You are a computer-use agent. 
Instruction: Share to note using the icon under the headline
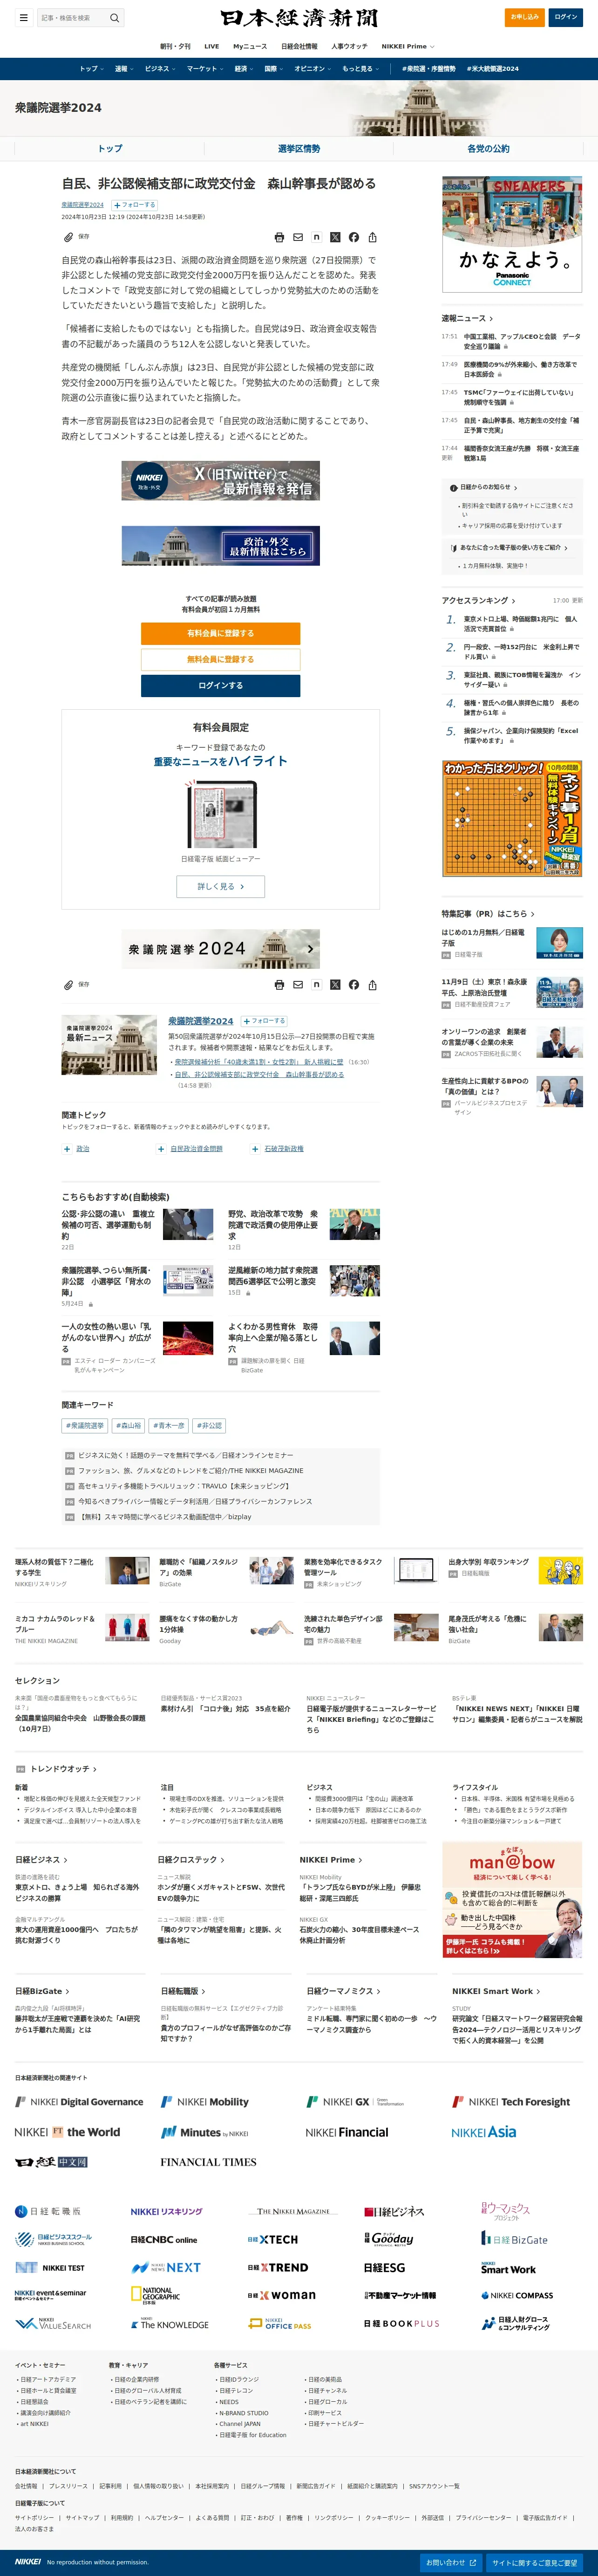(316, 237)
